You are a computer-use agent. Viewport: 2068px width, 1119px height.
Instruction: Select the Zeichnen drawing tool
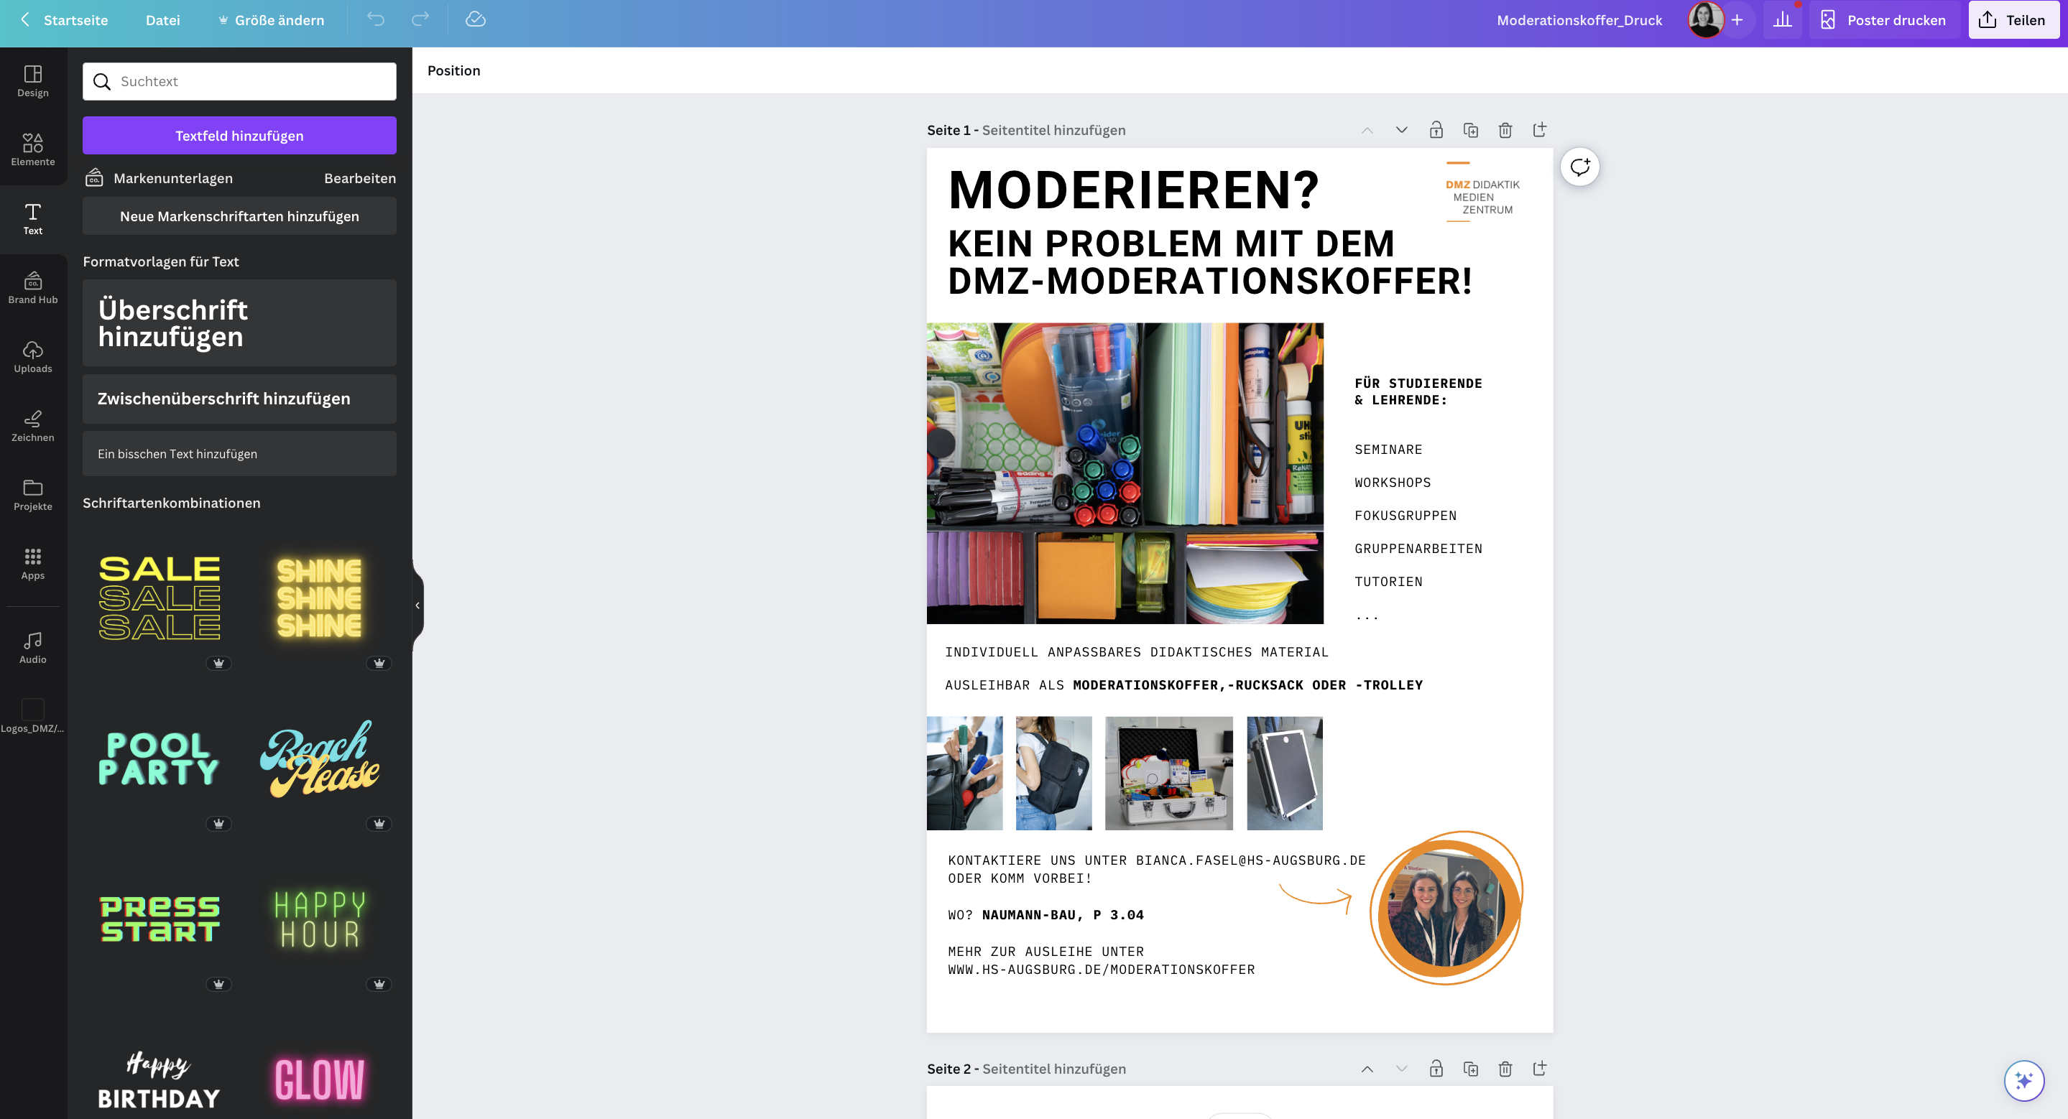(x=33, y=425)
